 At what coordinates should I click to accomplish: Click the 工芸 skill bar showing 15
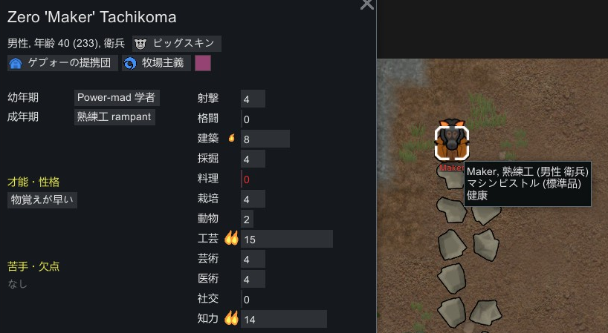coord(287,239)
